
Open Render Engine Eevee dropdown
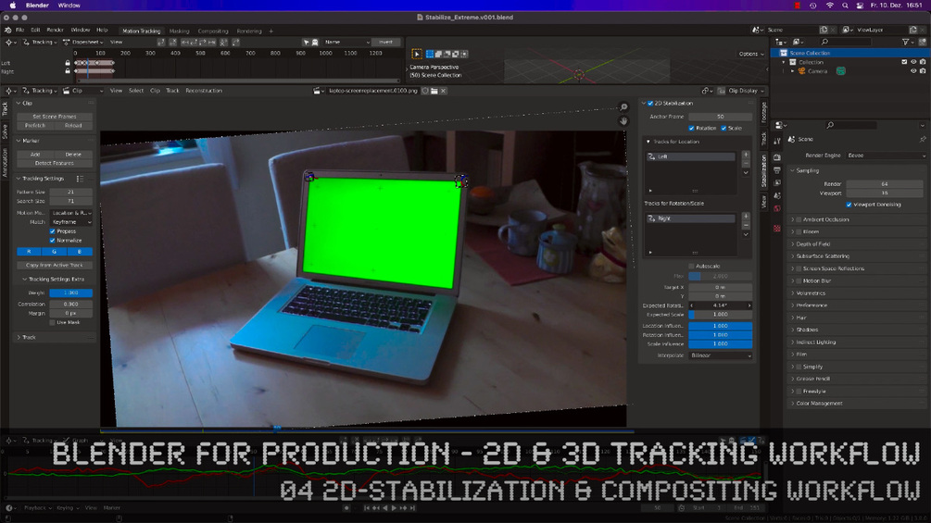(886, 156)
